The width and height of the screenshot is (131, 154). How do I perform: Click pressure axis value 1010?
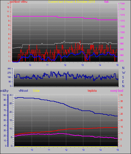(x=122, y=21)
